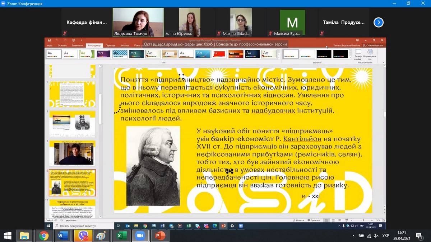431x242 pixels.
Task: Select slide 8 thumbnail with man photo
Action: pos(72,153)
